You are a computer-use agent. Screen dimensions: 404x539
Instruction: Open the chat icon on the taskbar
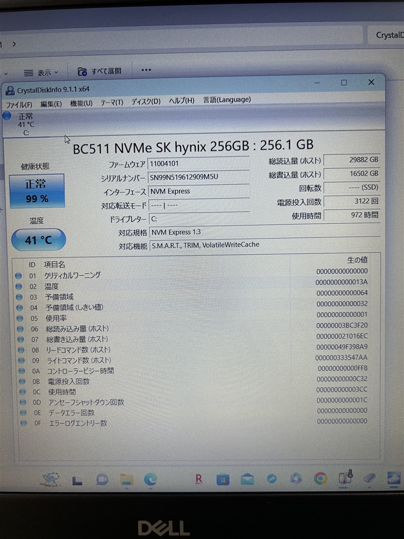tap(102, 480)
